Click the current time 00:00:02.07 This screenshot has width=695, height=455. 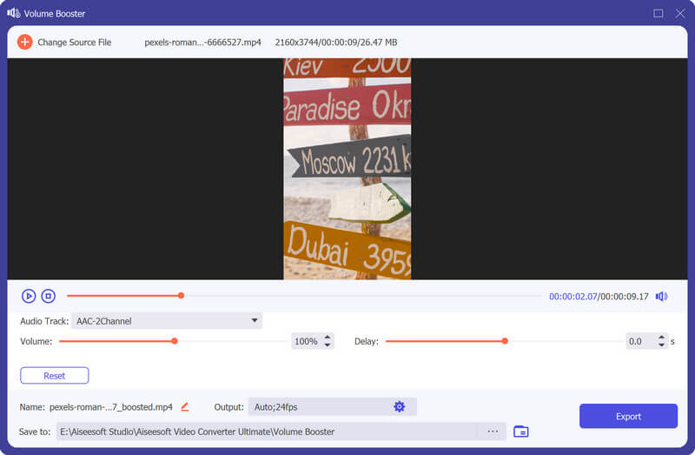[573, 297]
